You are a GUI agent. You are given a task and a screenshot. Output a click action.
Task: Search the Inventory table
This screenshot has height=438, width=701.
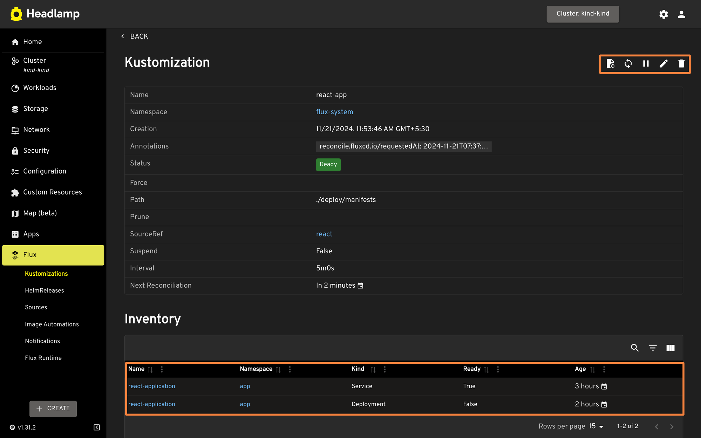(635, 348)
